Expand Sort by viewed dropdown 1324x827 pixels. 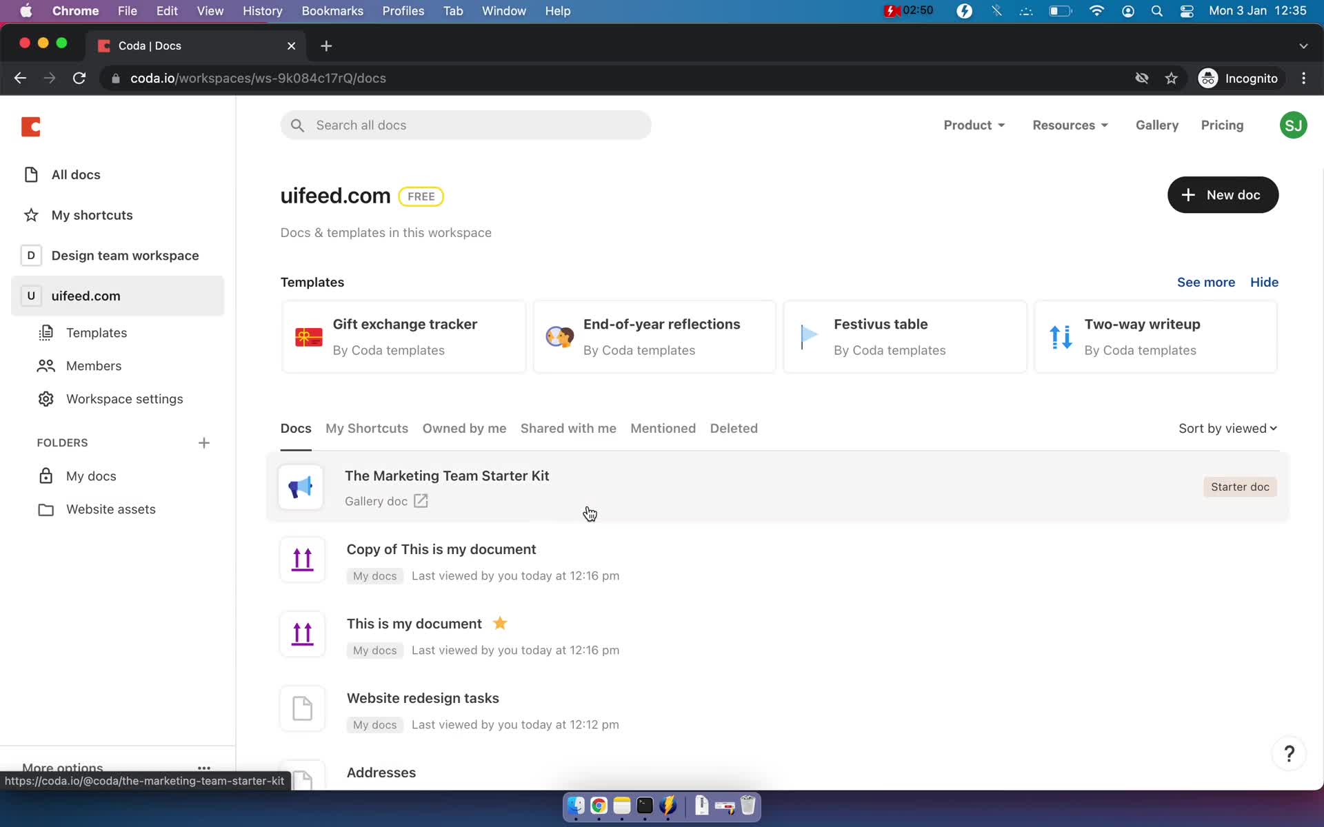pos(1227,428)
